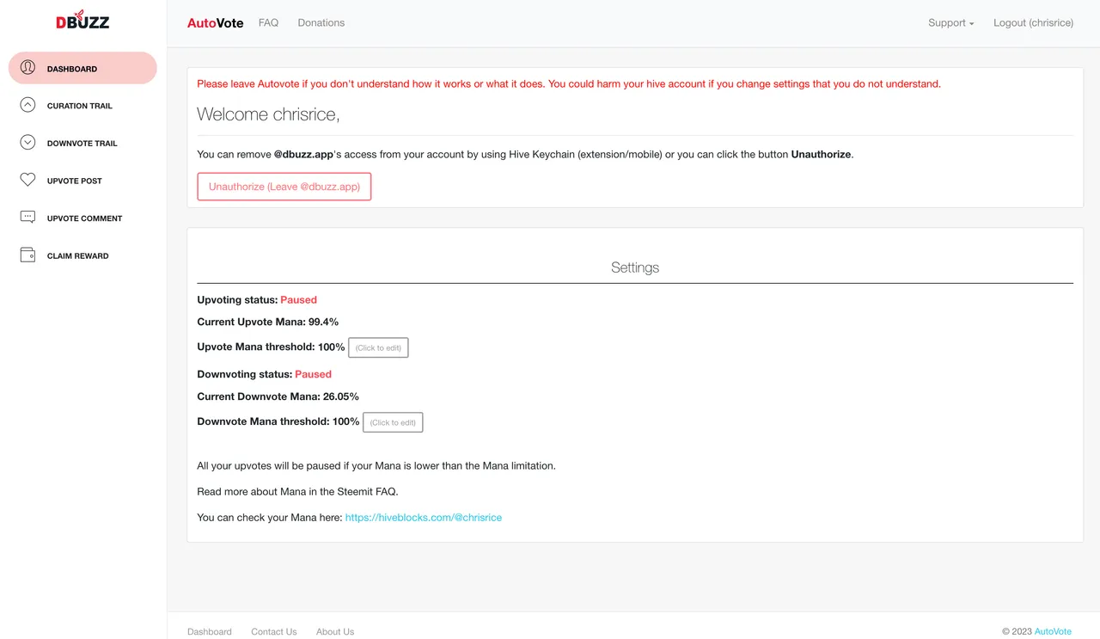
Task: Open the hiveblocks.com/@chrisrice link
Action: pos(424,518)
